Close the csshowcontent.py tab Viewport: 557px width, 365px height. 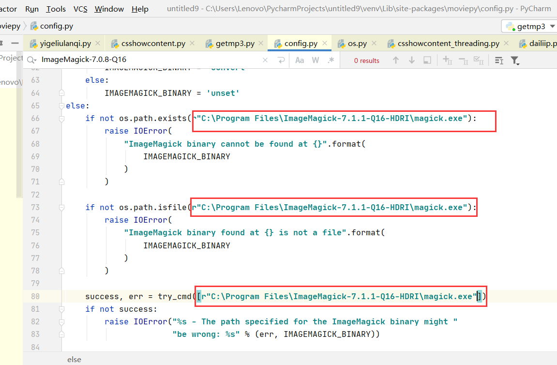[x=192, y=43]
